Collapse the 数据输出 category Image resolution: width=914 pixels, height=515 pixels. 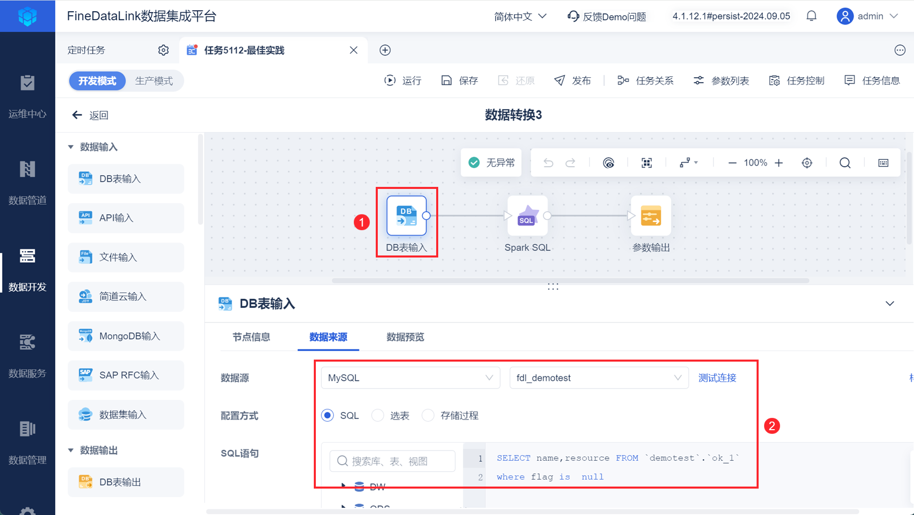pyautogui.click(x=71, y=450)
